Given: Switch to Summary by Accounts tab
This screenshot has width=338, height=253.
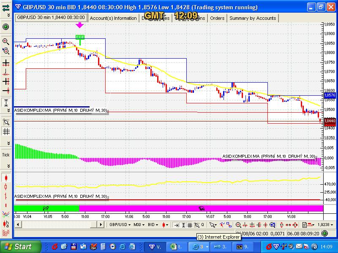Looking at the screenshot, I should coord(252,18).
